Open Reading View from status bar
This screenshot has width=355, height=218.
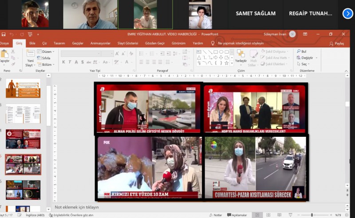(x=280, y=215)
